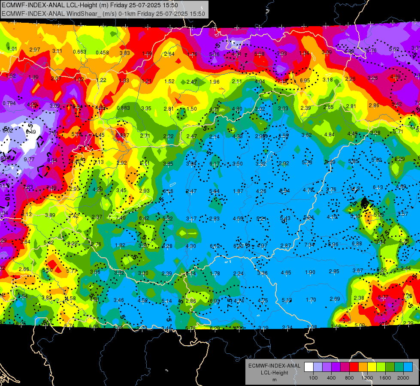420x386 pixels.
Task: Click legend scale value 2000
Action: pos(403,378)
